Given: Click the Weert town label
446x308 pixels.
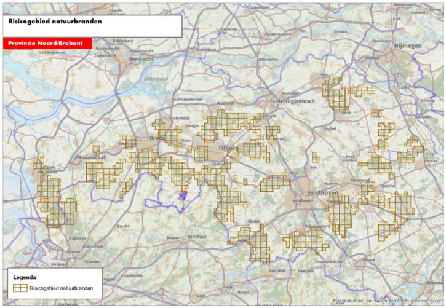Looking at the screenshot, I should [x=368, y=260].
